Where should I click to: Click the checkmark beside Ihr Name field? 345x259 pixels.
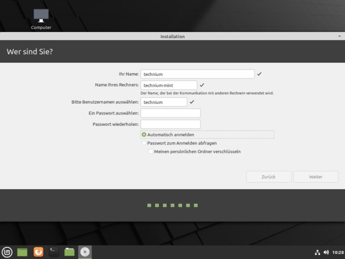(x=259, y=74)
